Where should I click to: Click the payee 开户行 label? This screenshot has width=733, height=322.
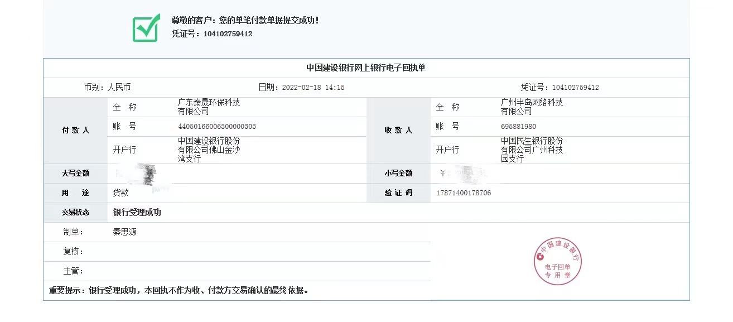(448, 150)
